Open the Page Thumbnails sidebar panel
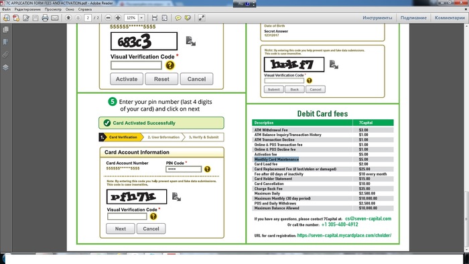 pyautogui.click(x=5, y=29)
